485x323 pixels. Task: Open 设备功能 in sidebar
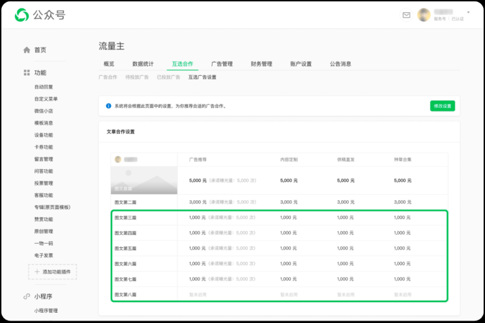(x=44, y=135)
